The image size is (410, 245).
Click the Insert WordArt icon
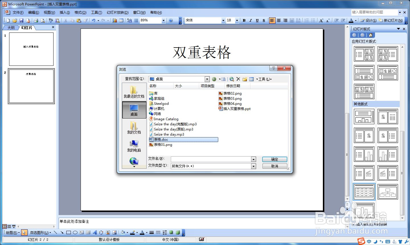pyautogui.click(x=95, y=232)
